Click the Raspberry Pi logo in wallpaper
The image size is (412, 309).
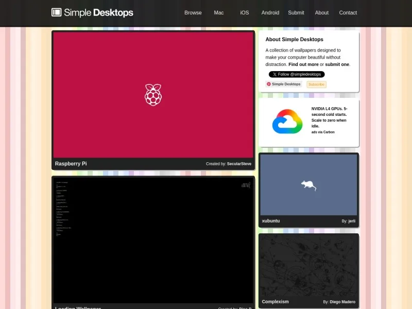point(153,95)
